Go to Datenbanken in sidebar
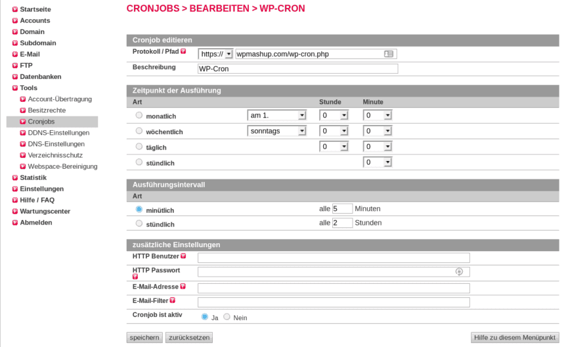Screen dimensions: 570x347 click(x=41, y=76)
